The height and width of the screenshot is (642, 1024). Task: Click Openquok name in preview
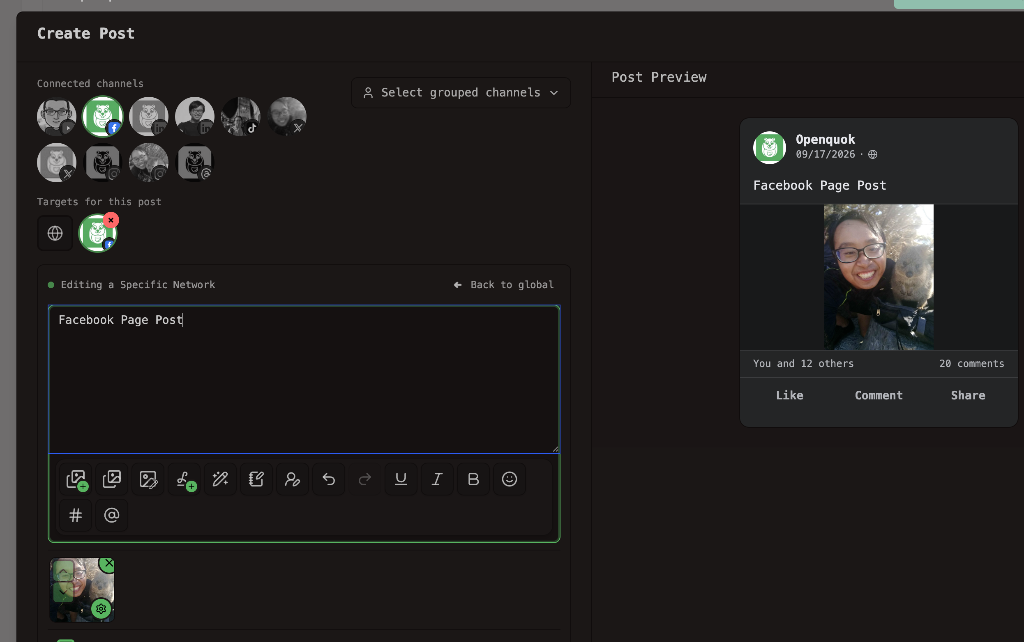coord(826,139)
